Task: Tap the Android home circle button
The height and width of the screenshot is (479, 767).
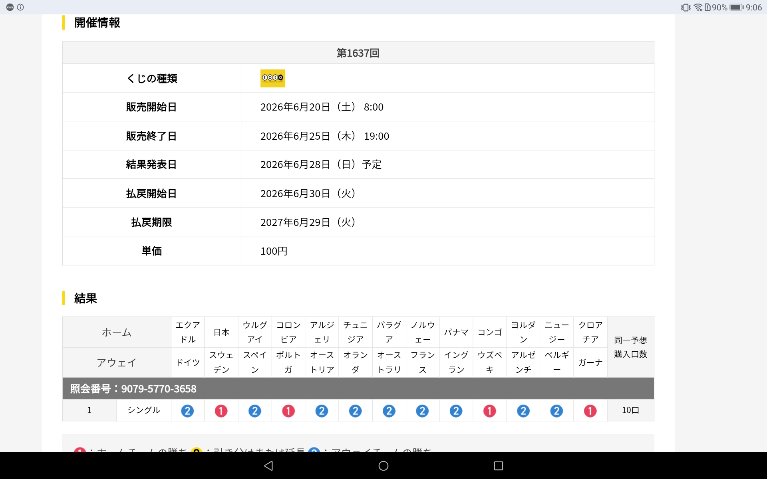Action: [383, 465]
